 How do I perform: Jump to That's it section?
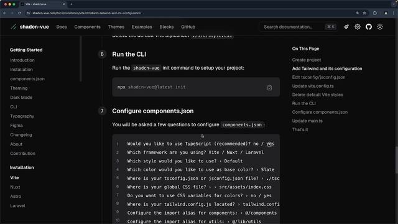(x=300, y=129)
